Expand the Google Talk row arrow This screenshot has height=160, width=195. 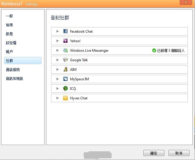pos(57,60)
